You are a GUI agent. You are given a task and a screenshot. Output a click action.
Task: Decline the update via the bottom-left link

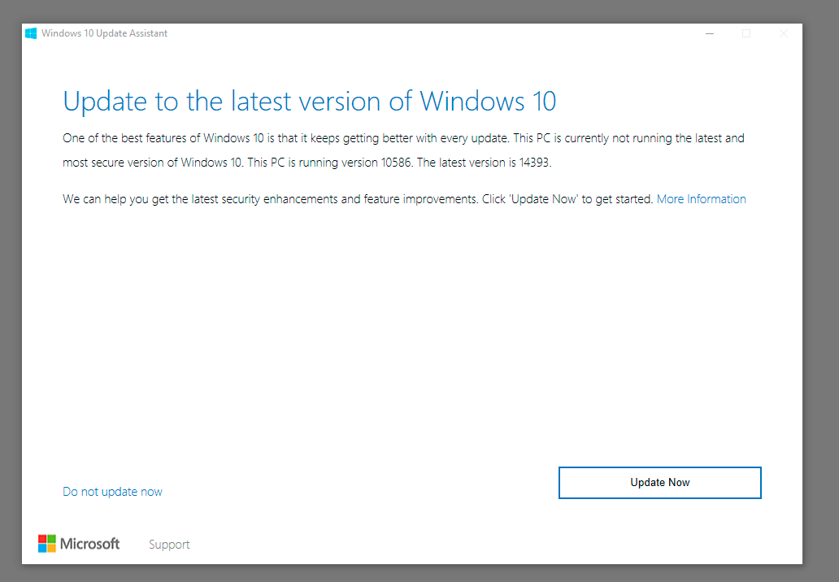pyautogui.click(x=112, y=491)
